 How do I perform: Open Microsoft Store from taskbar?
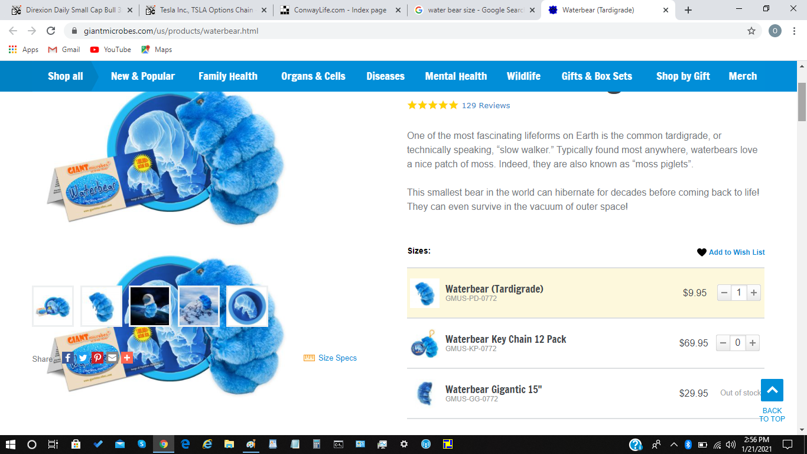(76, 444)
